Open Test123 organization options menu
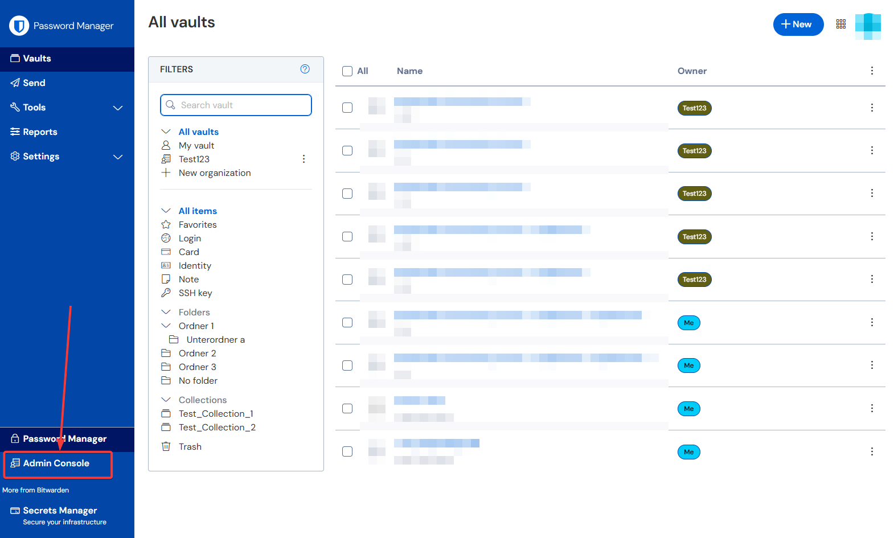Viewport: 894px width, 538px height. click(304, 159)
